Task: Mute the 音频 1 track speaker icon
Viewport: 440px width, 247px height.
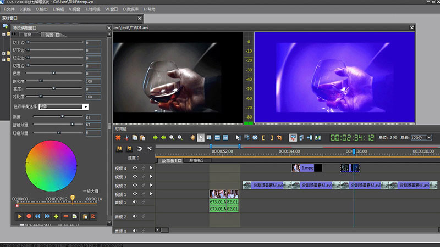Action: tap(134, 203)
